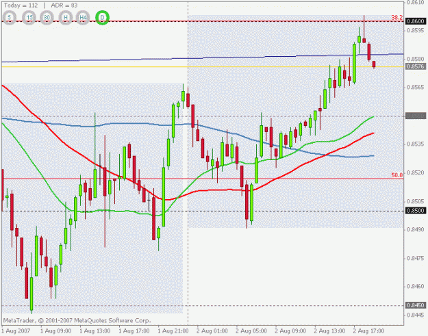Click the 0.8450 price level tag
Image resolution: width=428 pixels, height=336 pixels.
pyautogui.click(x=416, y=305)
